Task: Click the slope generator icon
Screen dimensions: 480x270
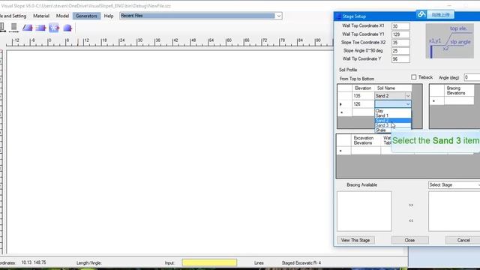Action: (x=27, y=28)
